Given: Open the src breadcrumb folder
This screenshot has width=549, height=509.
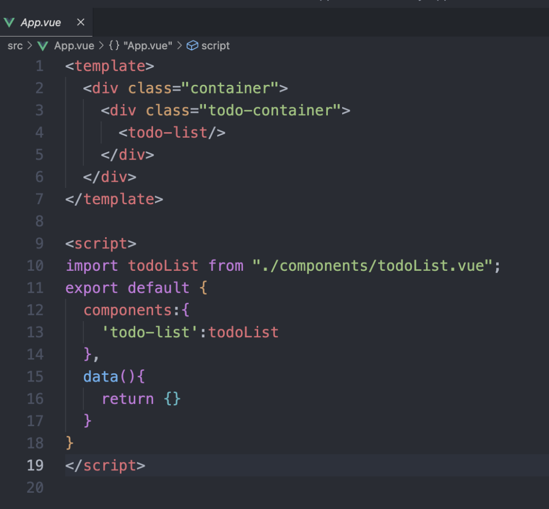Looking at the screenshot, I should 15,46.
